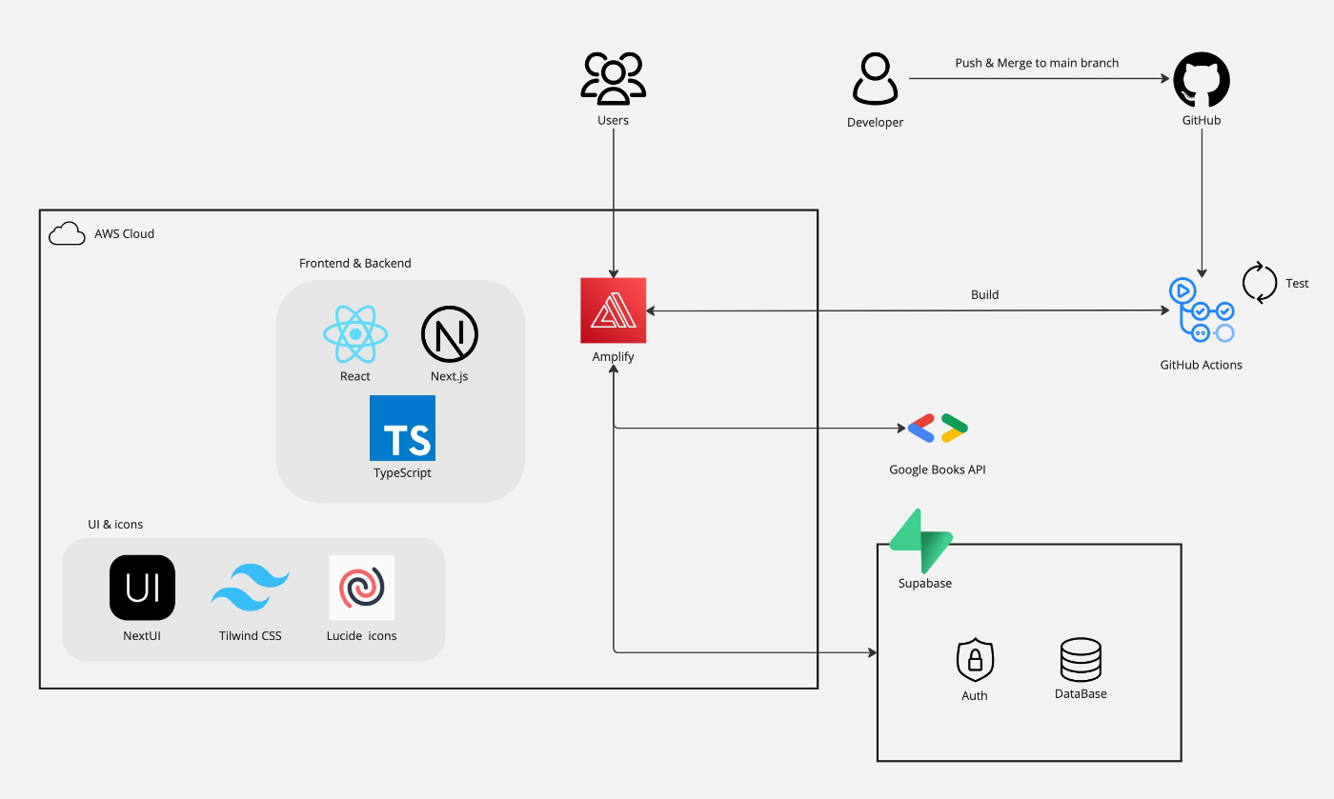
Task: Click the 'Build' arrow label
Action: 984,294
